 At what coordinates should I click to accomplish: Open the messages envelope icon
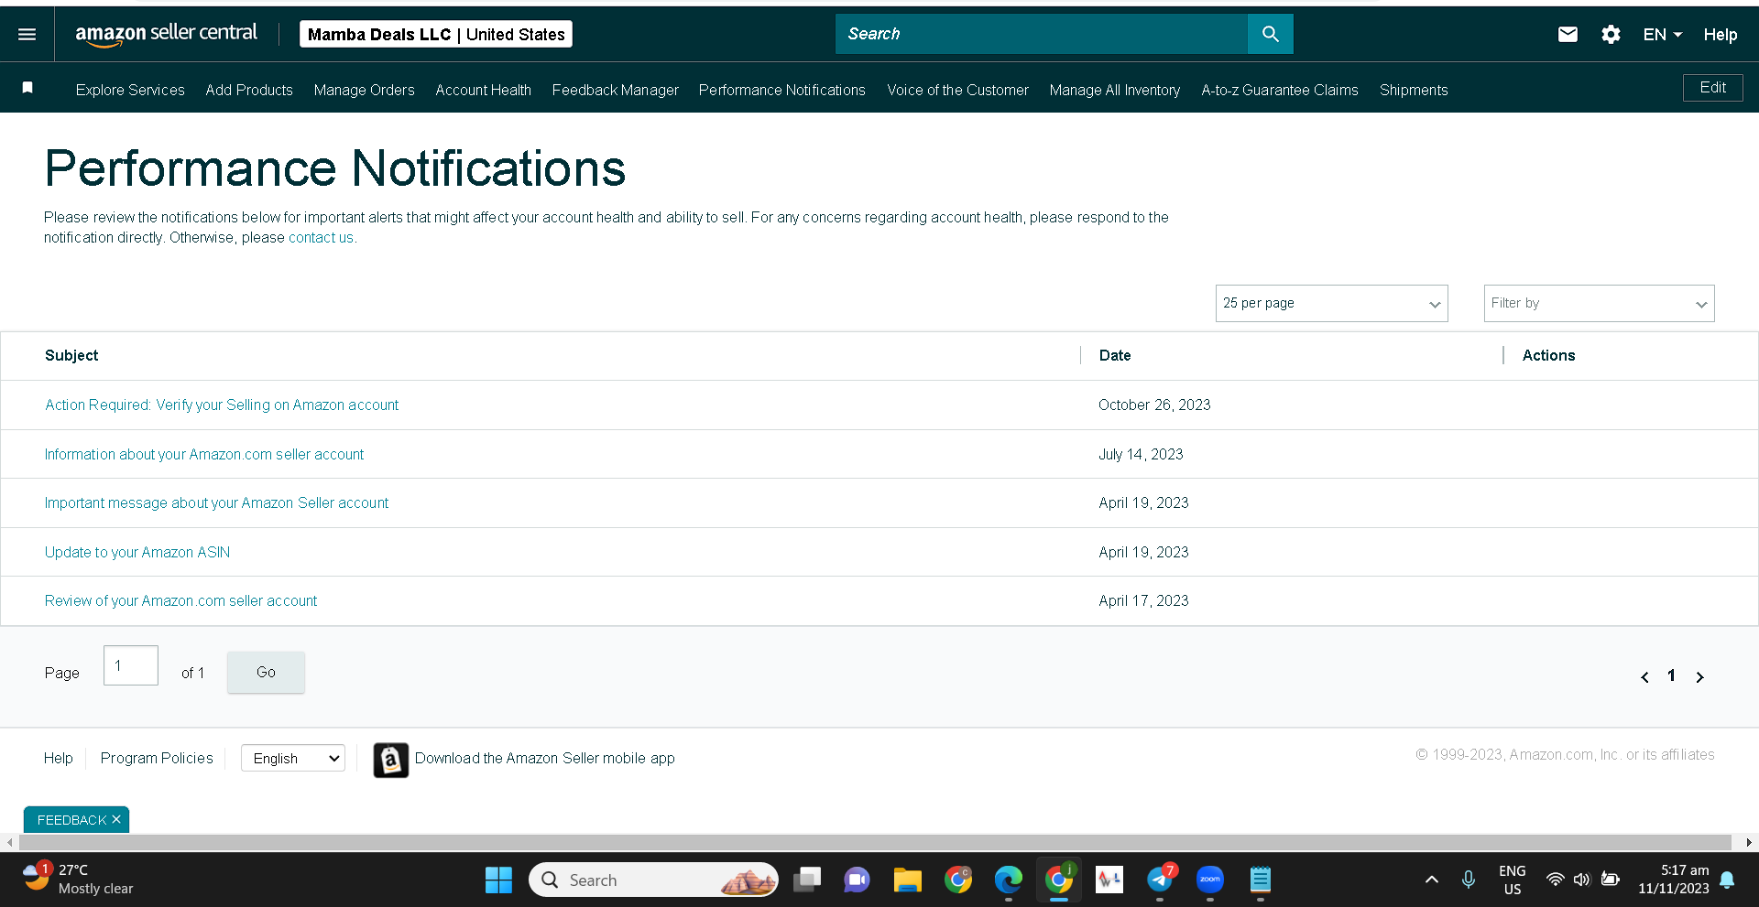[1568, 34]
